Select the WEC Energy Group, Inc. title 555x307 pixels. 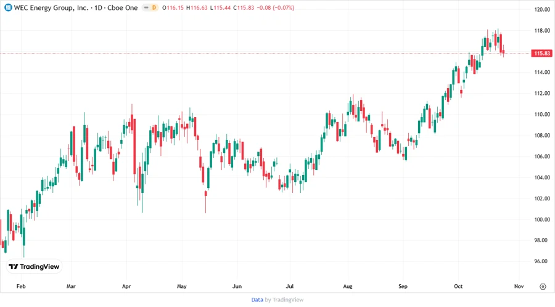click(51, 8)
